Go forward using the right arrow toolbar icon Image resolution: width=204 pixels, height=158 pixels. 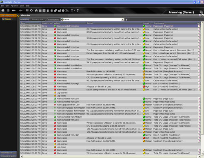[20, 11]
